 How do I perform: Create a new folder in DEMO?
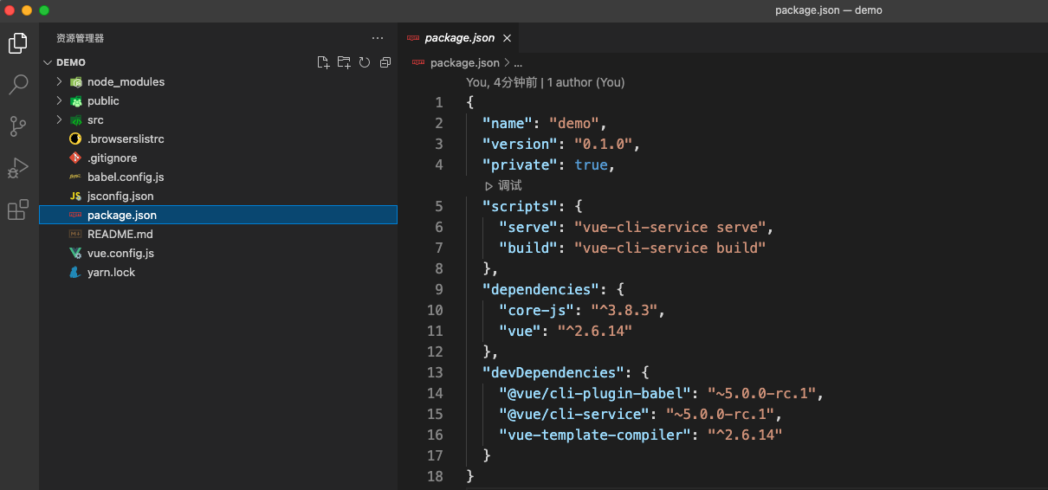click(x=344, y=62)
